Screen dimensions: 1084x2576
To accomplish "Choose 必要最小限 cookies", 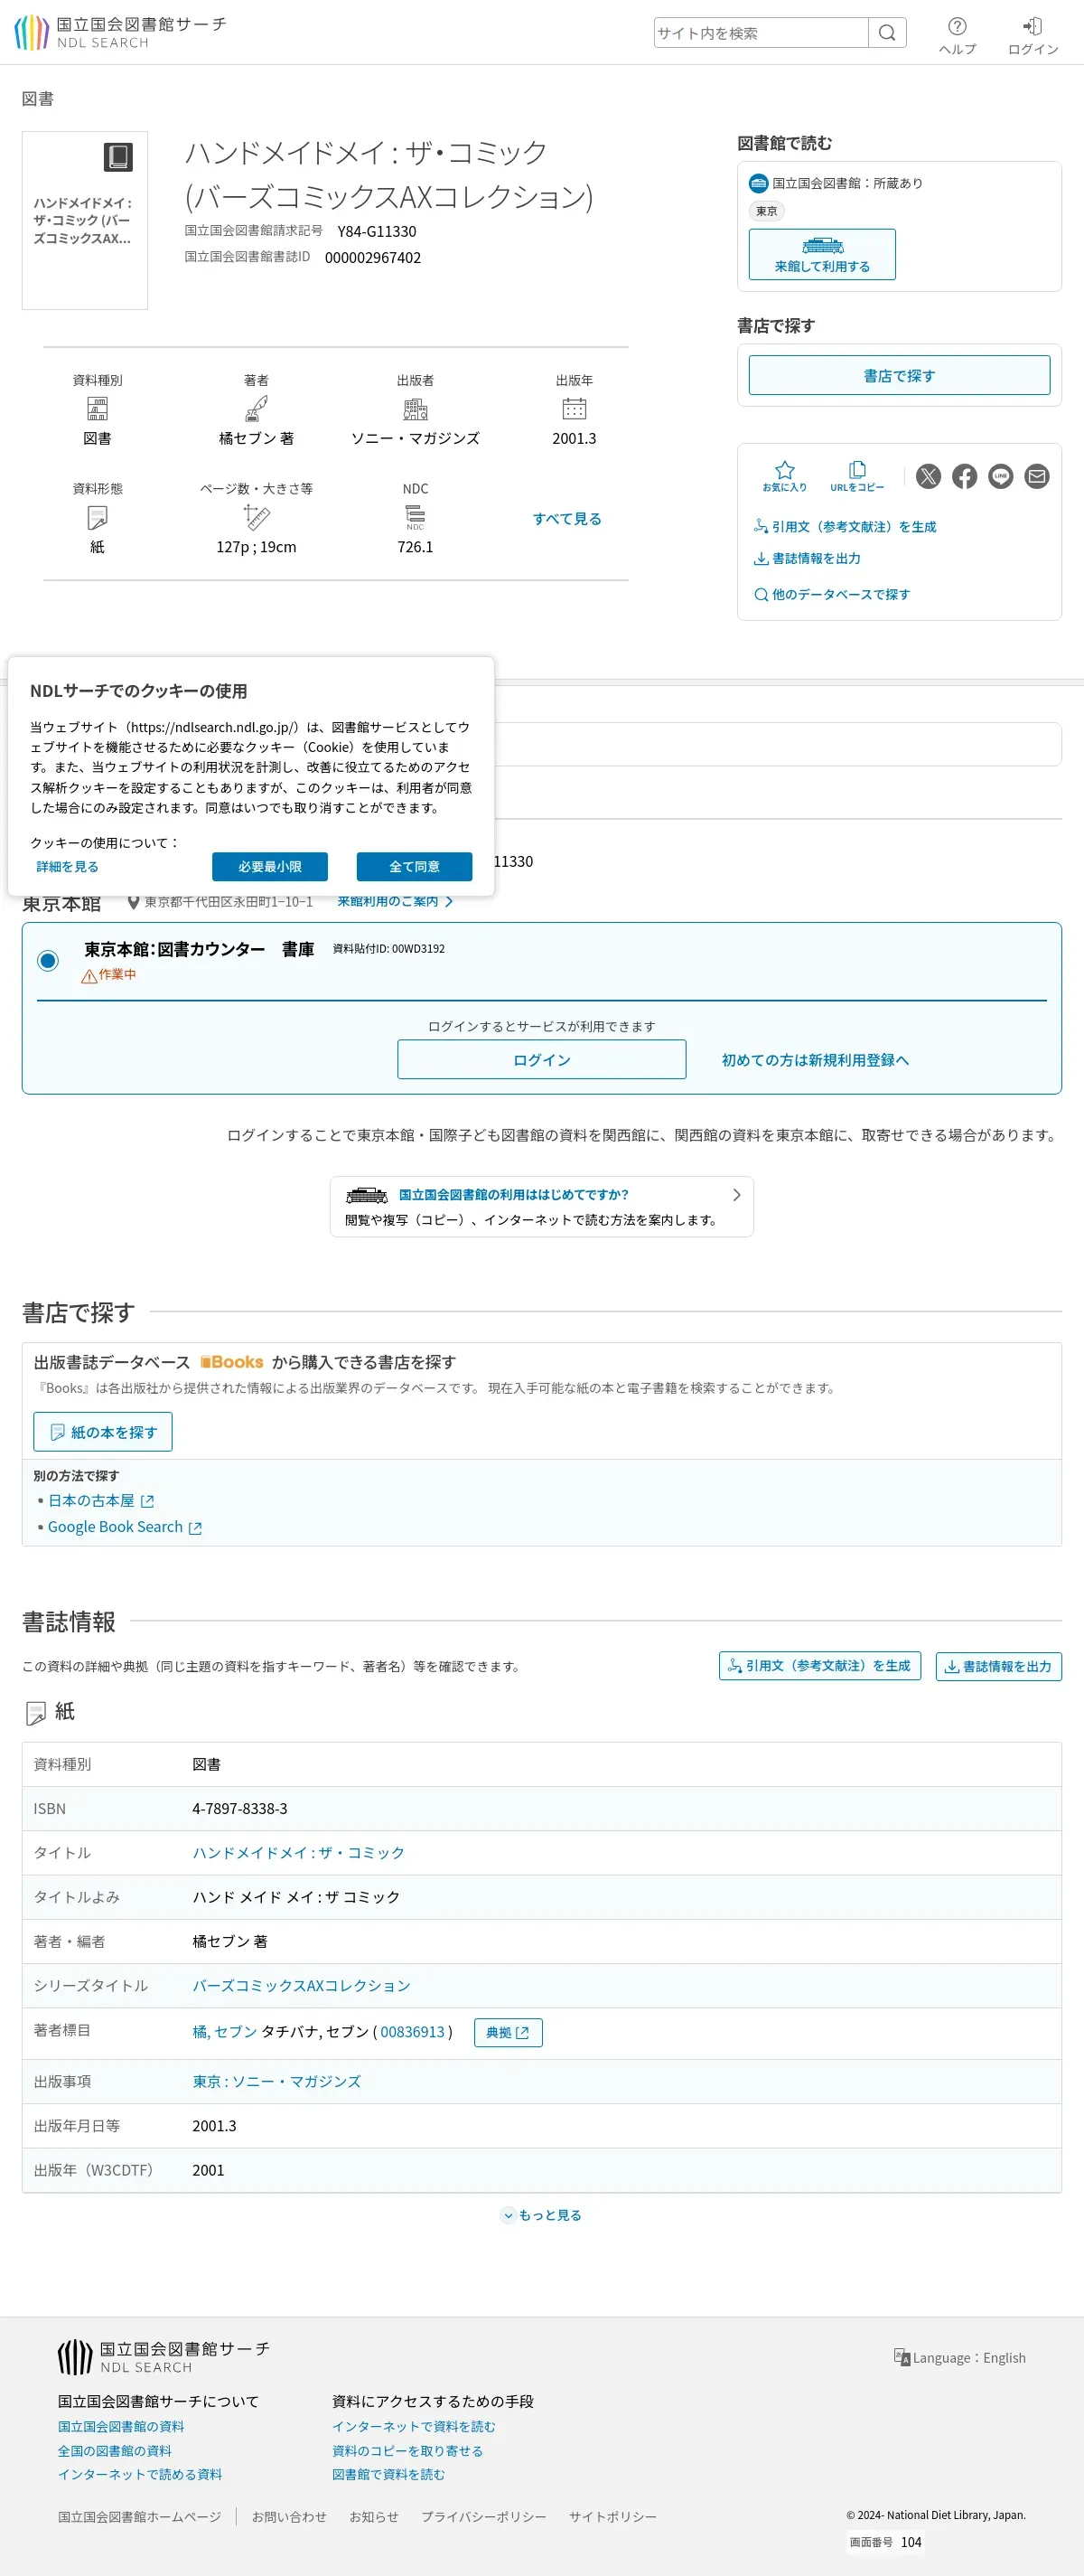I will pyautogui.click(x=270, y=866).
